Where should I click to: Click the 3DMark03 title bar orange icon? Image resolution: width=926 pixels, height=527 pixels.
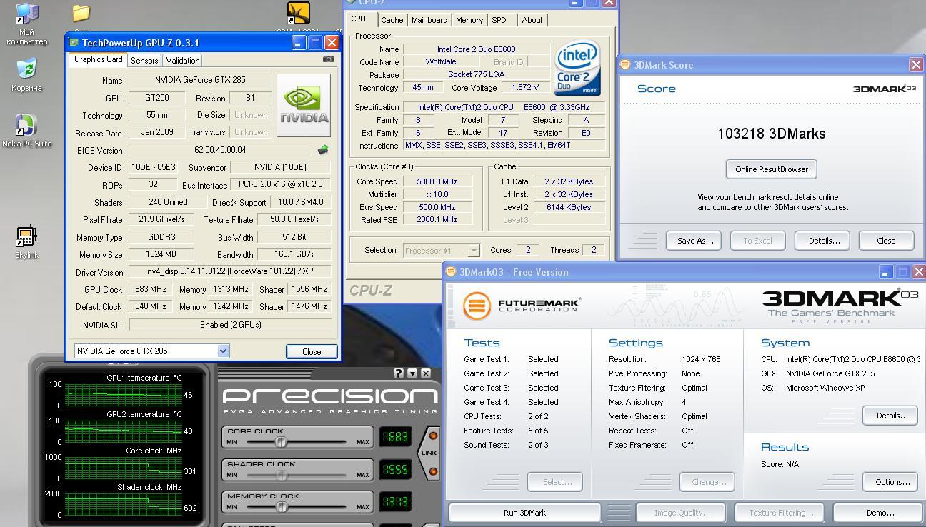(451, 271)
